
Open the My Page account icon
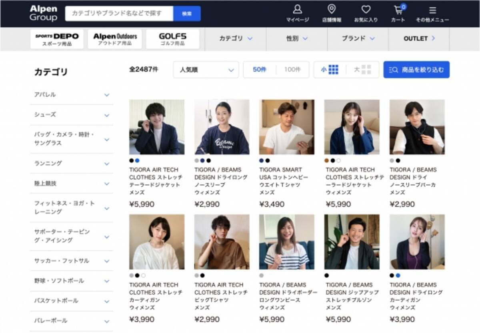point(297,10)
